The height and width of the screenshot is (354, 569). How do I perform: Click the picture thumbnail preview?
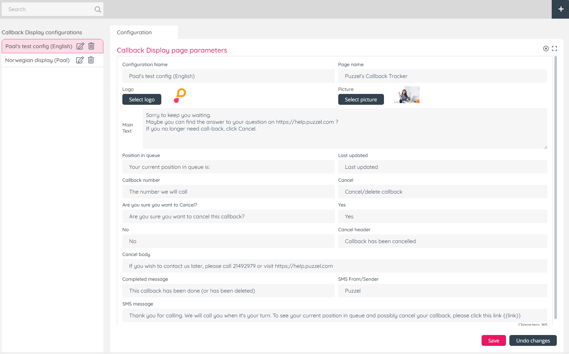(407, 95)
